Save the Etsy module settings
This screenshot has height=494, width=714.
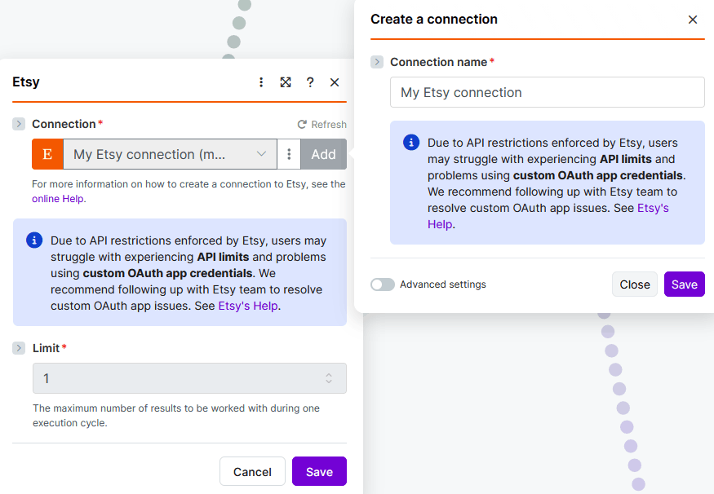click(x=319, y=472)
